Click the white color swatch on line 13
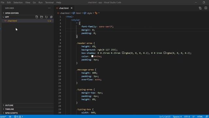Image resolution: width=209 pixels, height=118 pixels. [x=92, y=56]
